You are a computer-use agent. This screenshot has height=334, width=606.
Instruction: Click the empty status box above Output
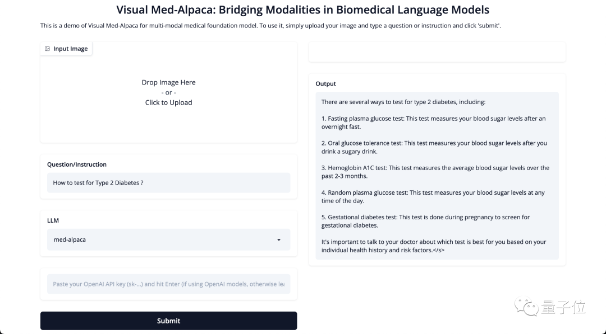tap(437, 52)
